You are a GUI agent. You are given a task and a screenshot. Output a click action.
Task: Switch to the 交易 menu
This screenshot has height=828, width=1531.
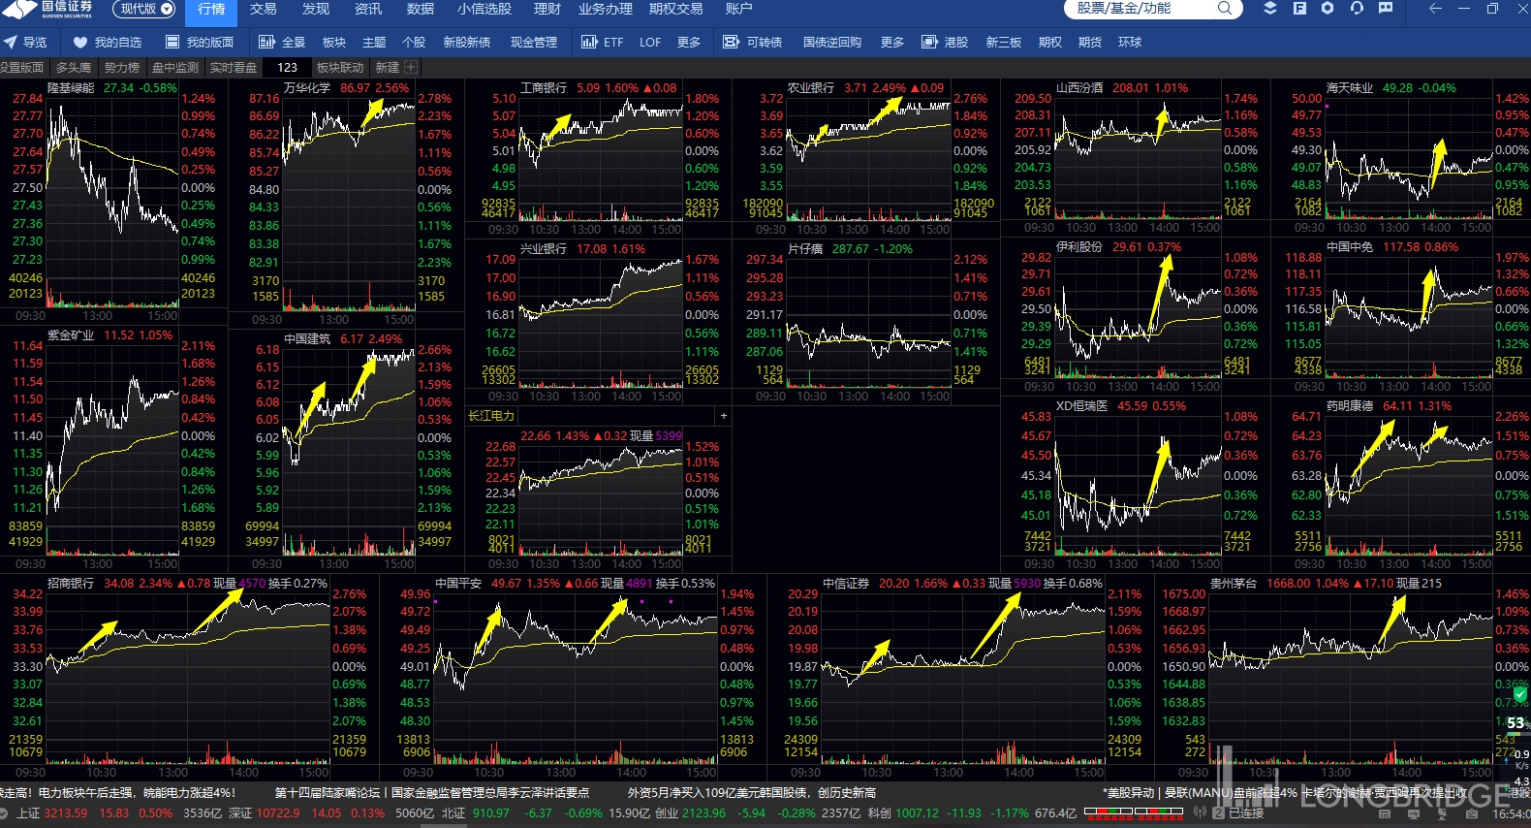click(x=263, y=9)
